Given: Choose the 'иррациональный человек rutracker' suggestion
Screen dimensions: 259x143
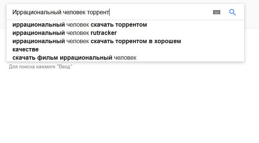Looking at the screenshot, I should pos(125,33).
